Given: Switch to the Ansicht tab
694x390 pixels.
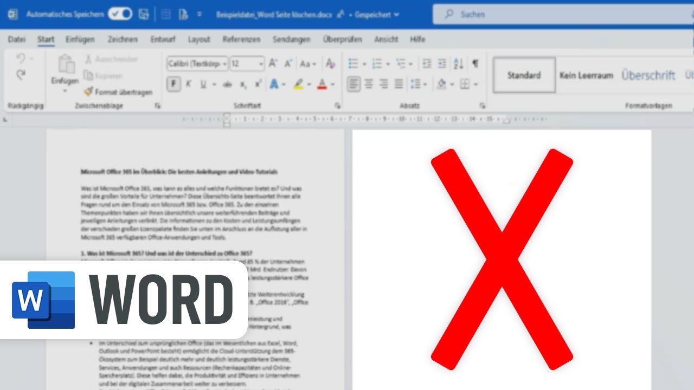Looking at the screenshot, I should click(x=386, y=39).
